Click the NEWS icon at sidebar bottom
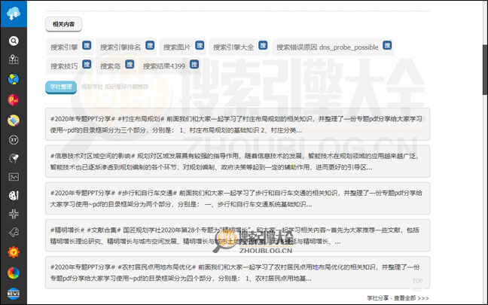The width and height of the screenshot is (488, 305). click(14, 292)
